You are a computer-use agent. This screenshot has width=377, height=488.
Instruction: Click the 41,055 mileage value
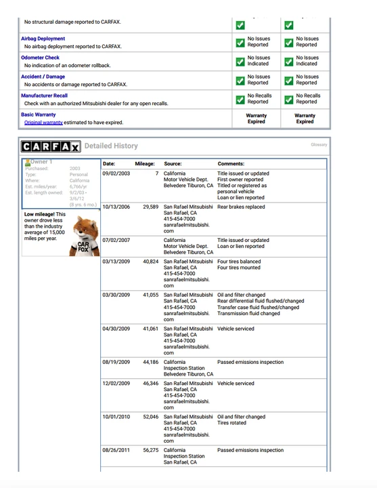pos(151,295)
